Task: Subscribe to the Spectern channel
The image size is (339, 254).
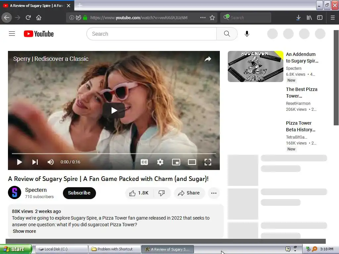Action: click(79, 193)
